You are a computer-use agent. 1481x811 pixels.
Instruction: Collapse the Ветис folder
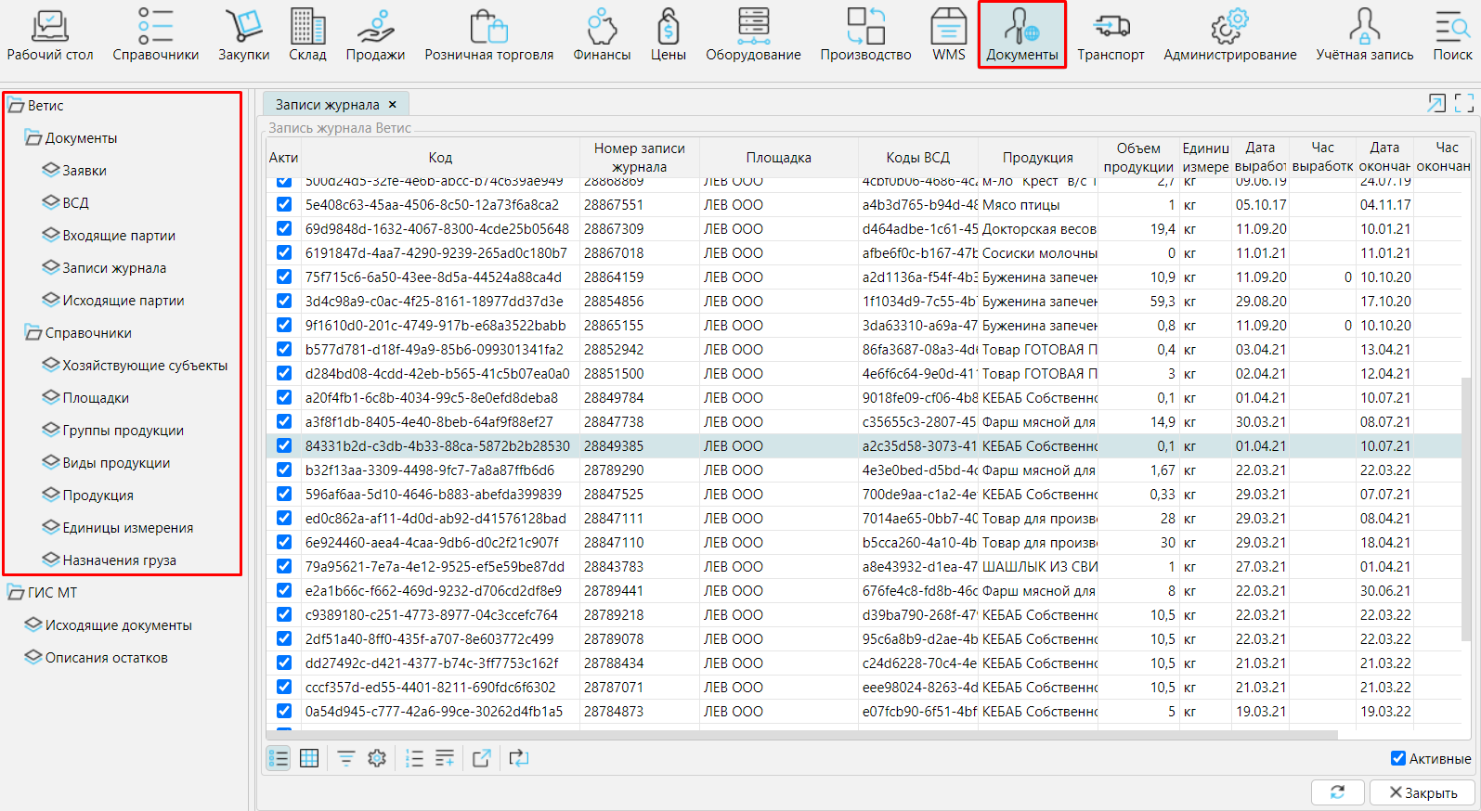coord(17,106)
